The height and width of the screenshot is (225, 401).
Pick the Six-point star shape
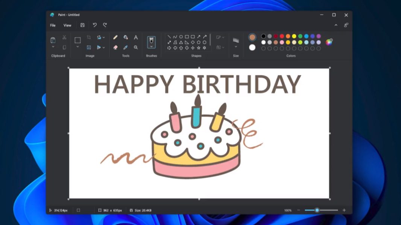pos(204,48)
